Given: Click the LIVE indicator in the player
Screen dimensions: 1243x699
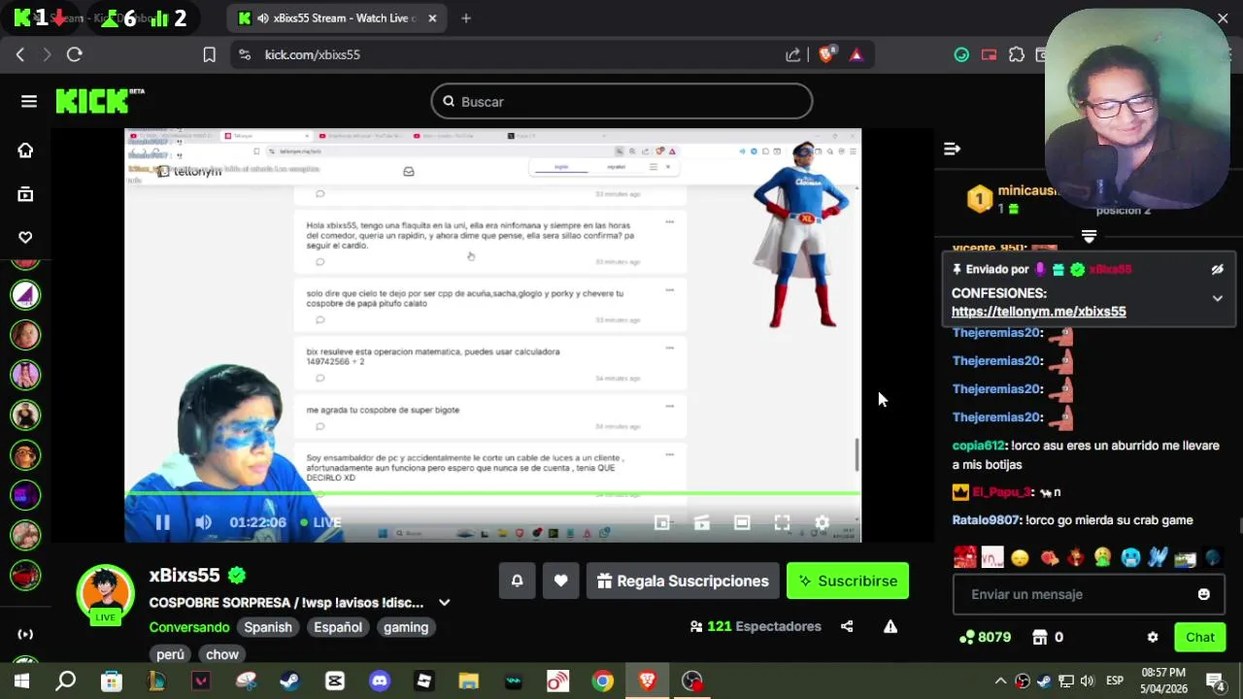Looking at the screenshot, I should (320, 522).
